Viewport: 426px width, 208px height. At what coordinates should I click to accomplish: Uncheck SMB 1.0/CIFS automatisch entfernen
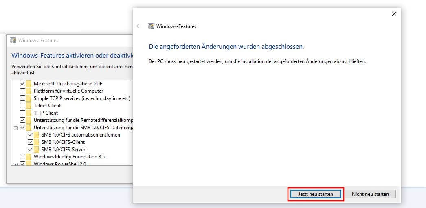click(31, 134)
